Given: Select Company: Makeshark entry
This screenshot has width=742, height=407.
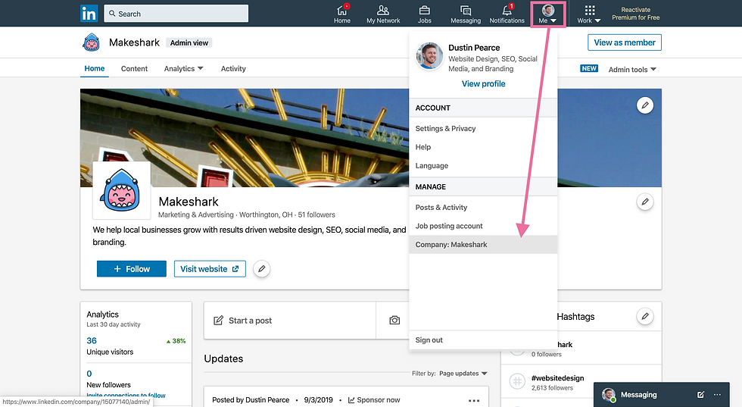Looking at the screenshot, I should click(483, 245).
